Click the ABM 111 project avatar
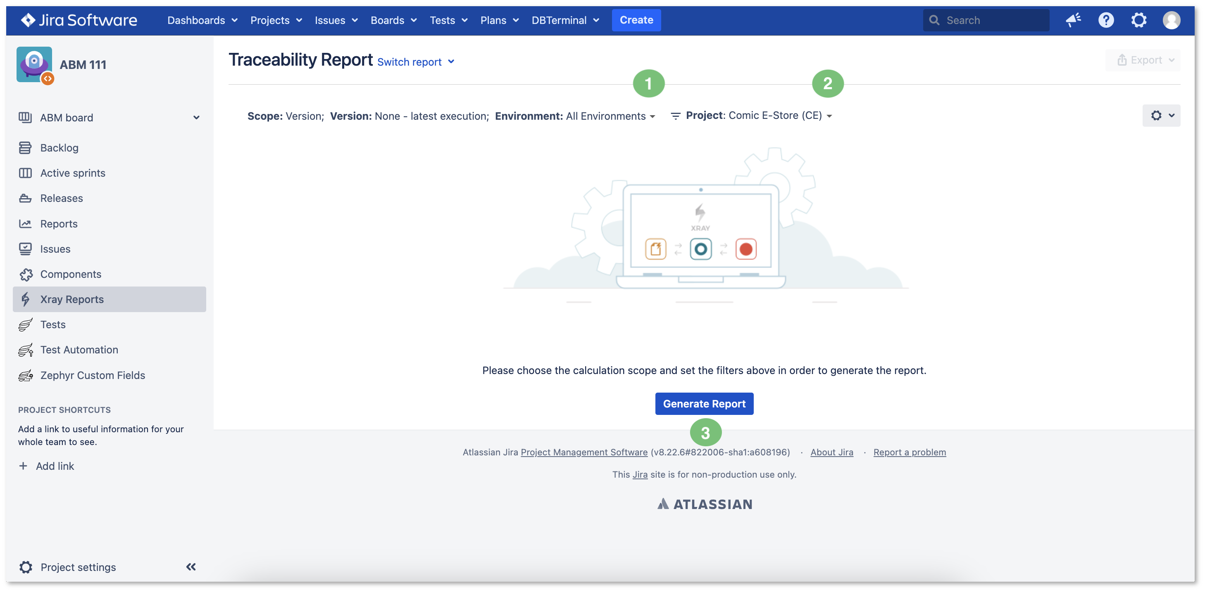This screenshot has height=592, width=1205. click(35, 64)
